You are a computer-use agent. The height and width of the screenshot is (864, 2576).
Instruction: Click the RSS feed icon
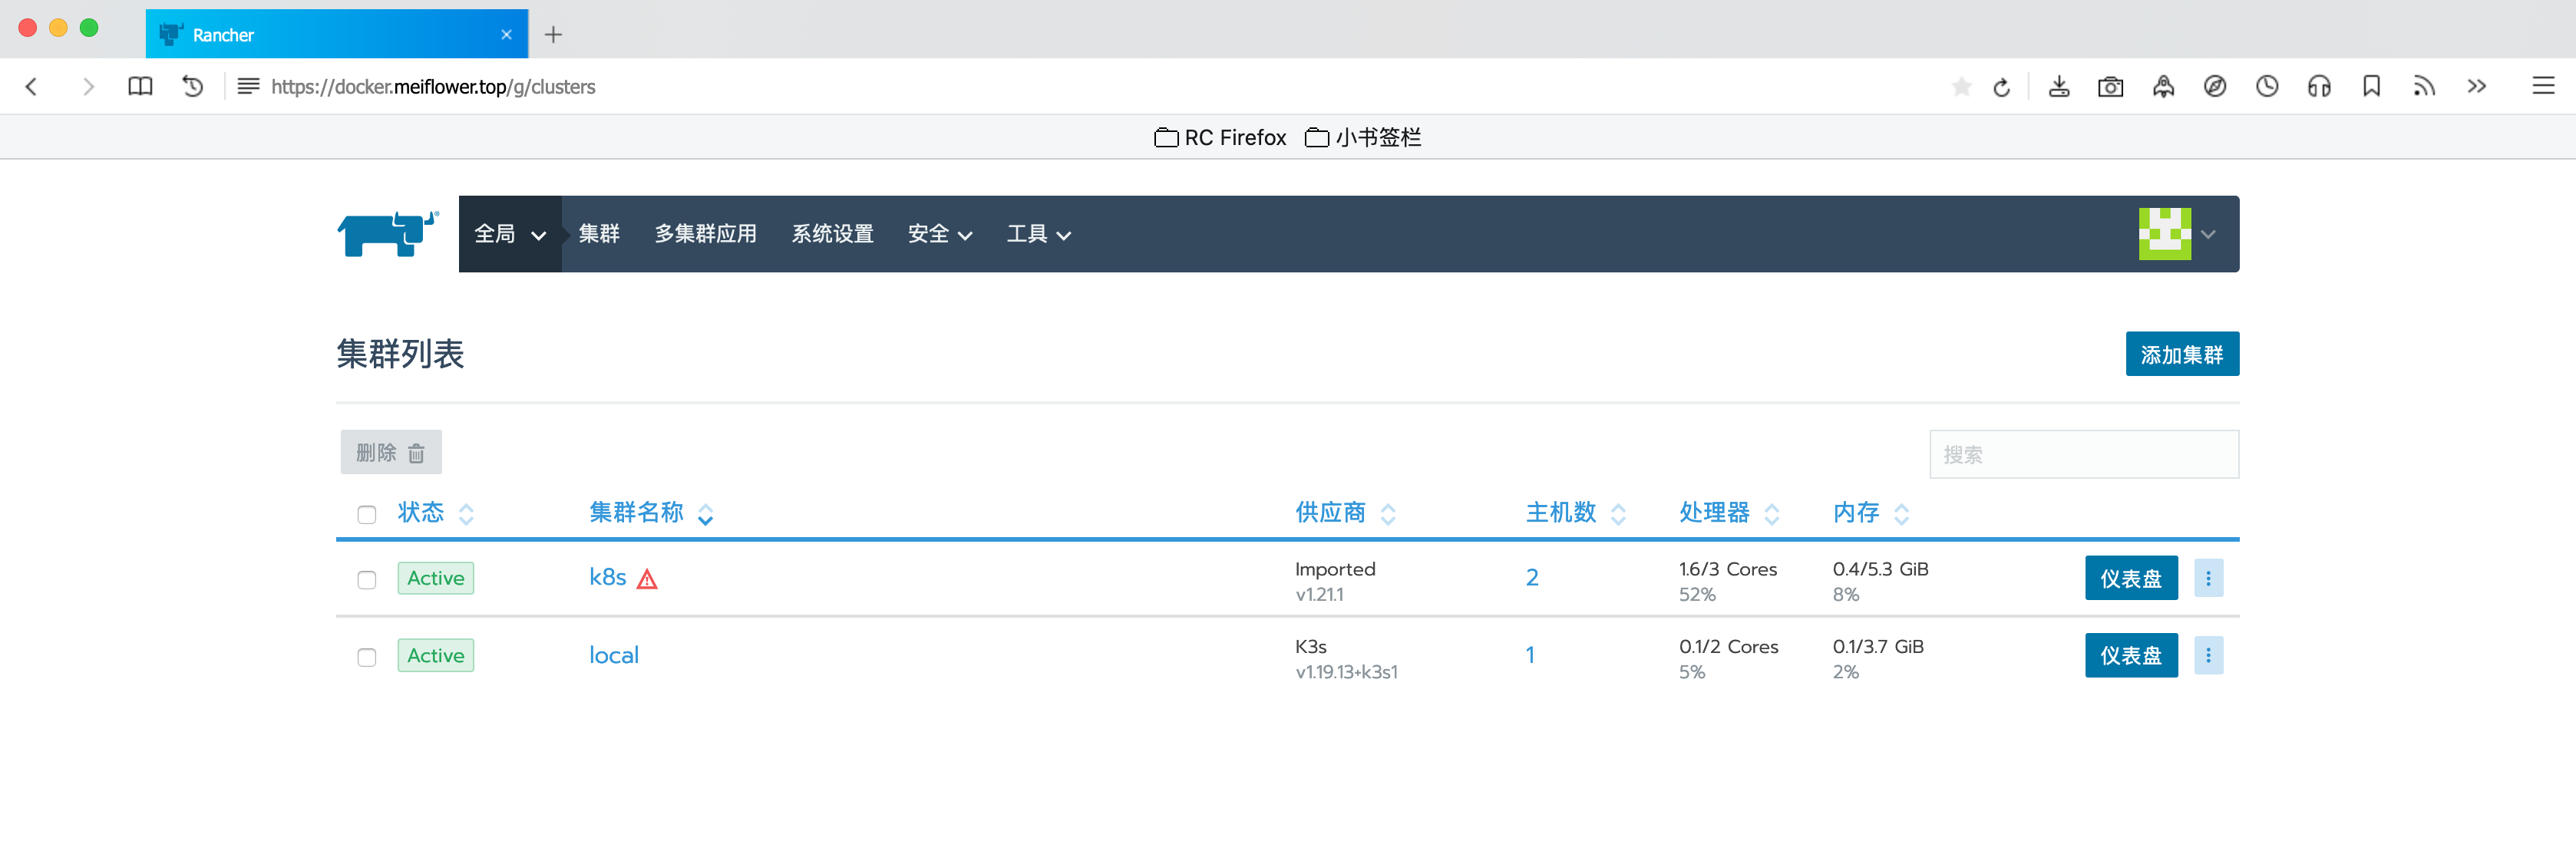click(2424, 87)
